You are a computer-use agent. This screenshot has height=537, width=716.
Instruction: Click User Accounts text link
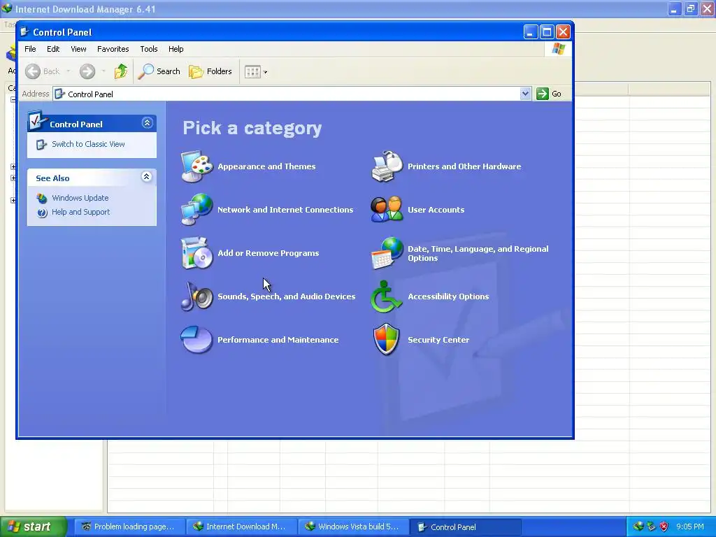[436, 210]
